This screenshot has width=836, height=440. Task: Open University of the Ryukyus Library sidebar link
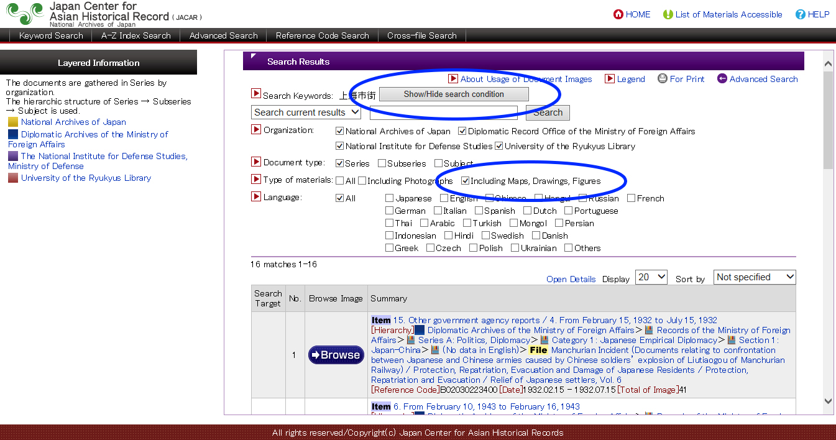pos(86,178)
